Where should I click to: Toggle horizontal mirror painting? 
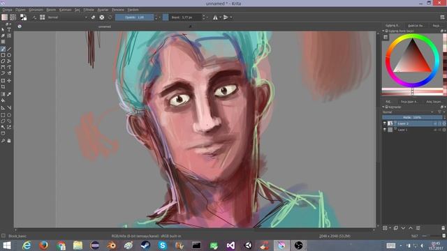[x=215, y=17]
